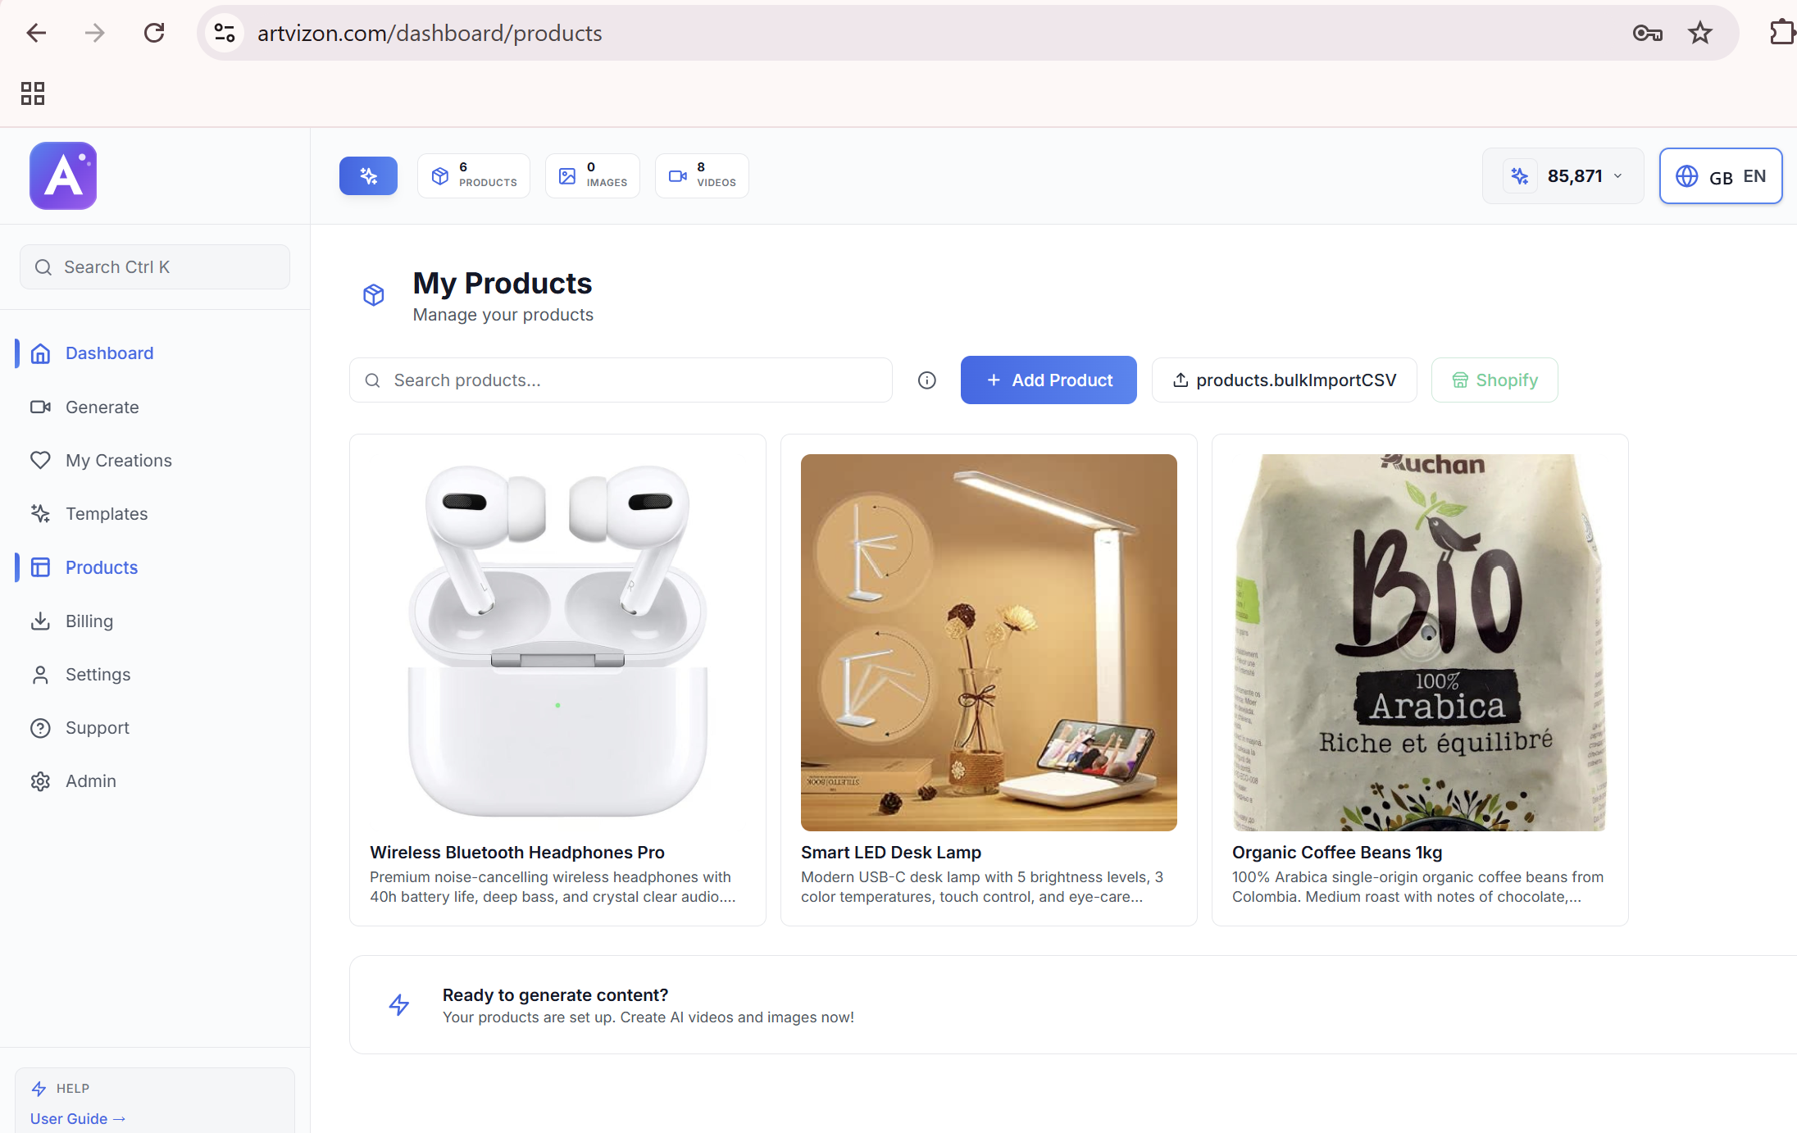Click the Search products input field
The image size is (1797, 1133).
(631, 380)
